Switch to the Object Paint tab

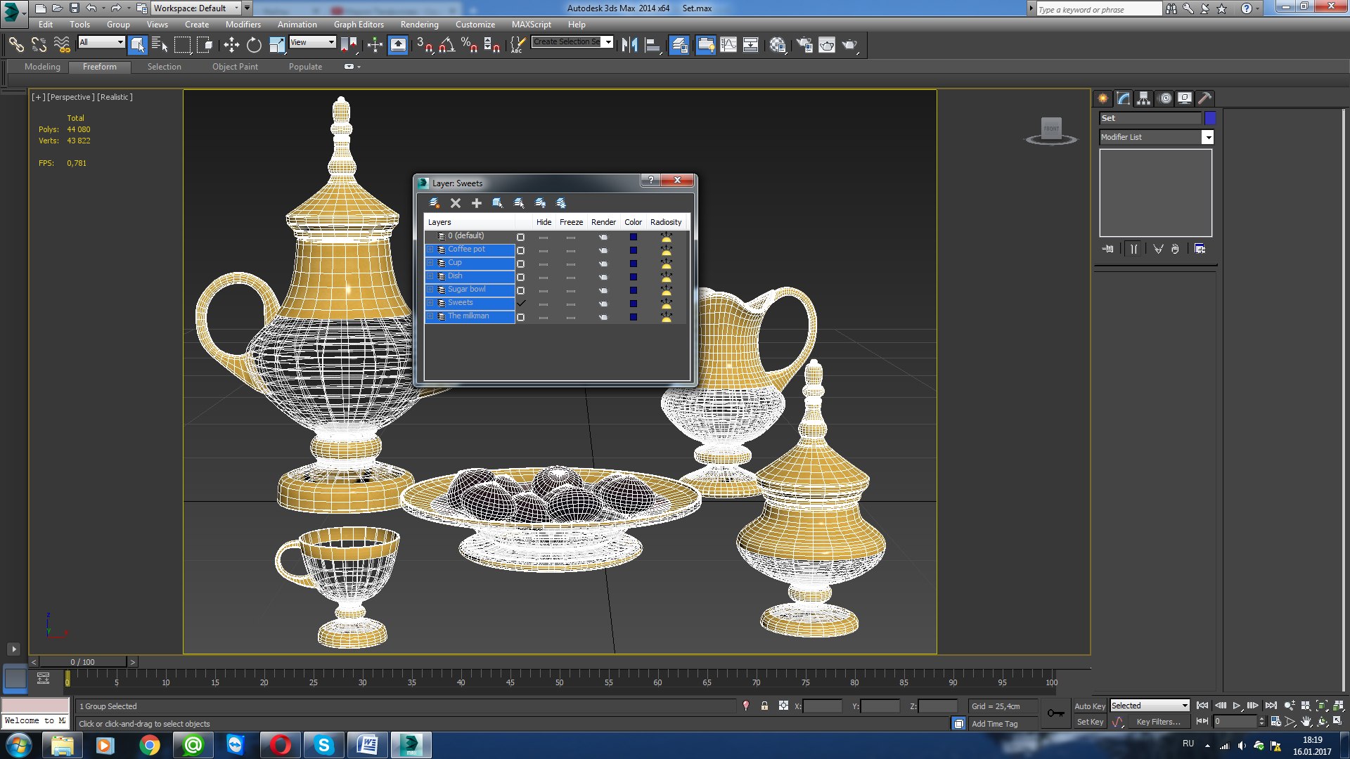(235, 67)
